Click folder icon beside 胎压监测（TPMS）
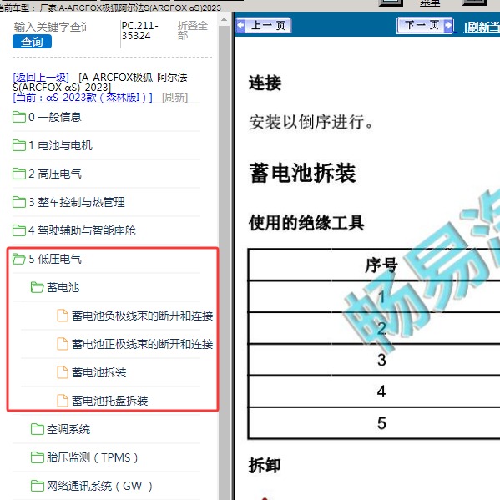 point(37,457)
